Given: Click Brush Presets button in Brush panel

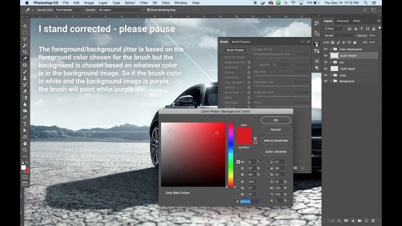Looking at the screenshot, I should click(x=235, y=50).
